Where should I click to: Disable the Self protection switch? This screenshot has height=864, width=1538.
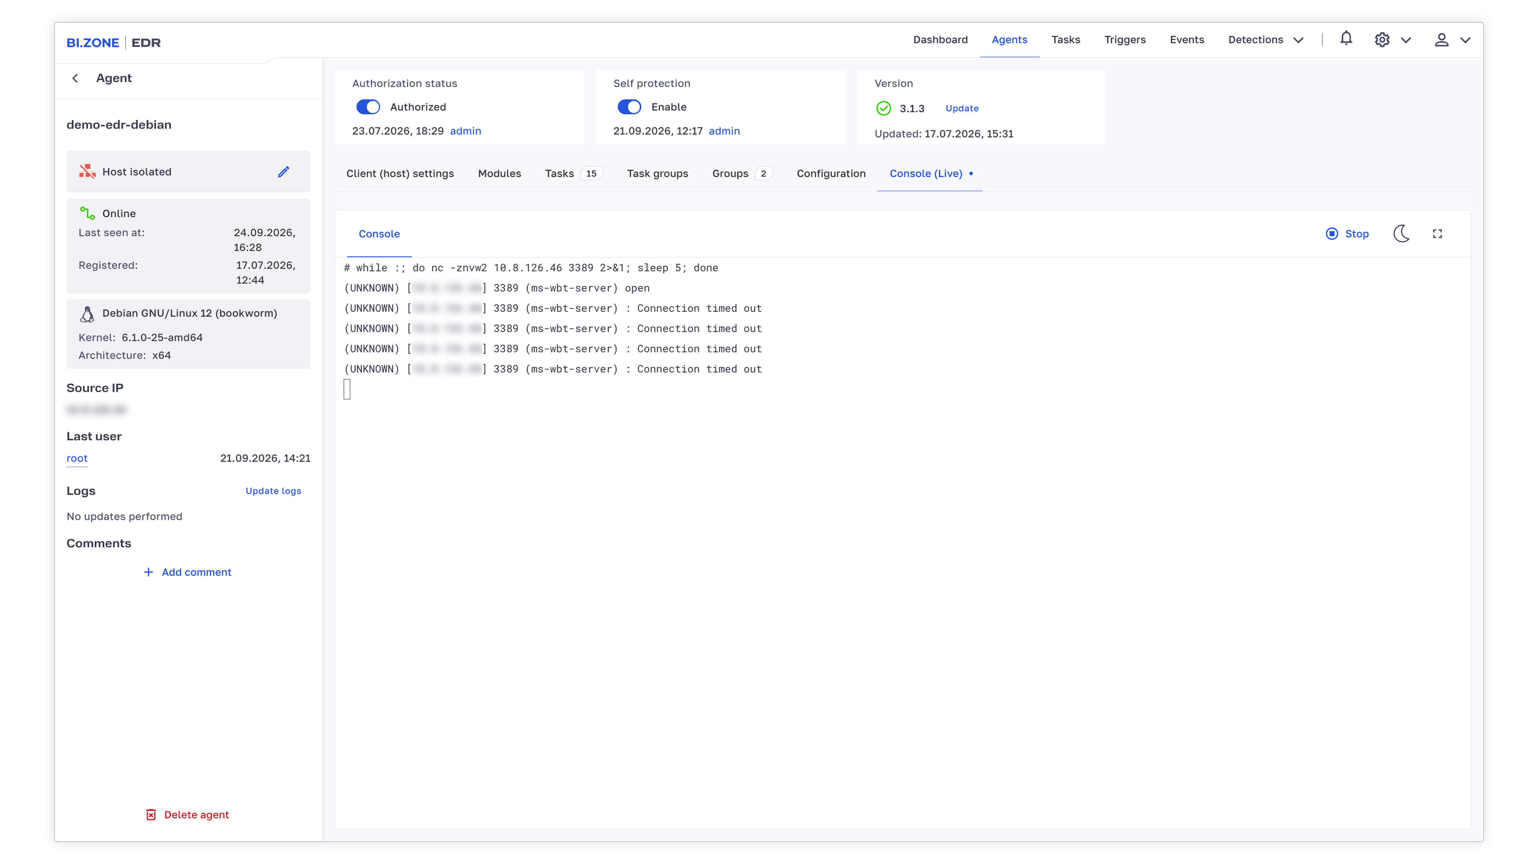629,107
